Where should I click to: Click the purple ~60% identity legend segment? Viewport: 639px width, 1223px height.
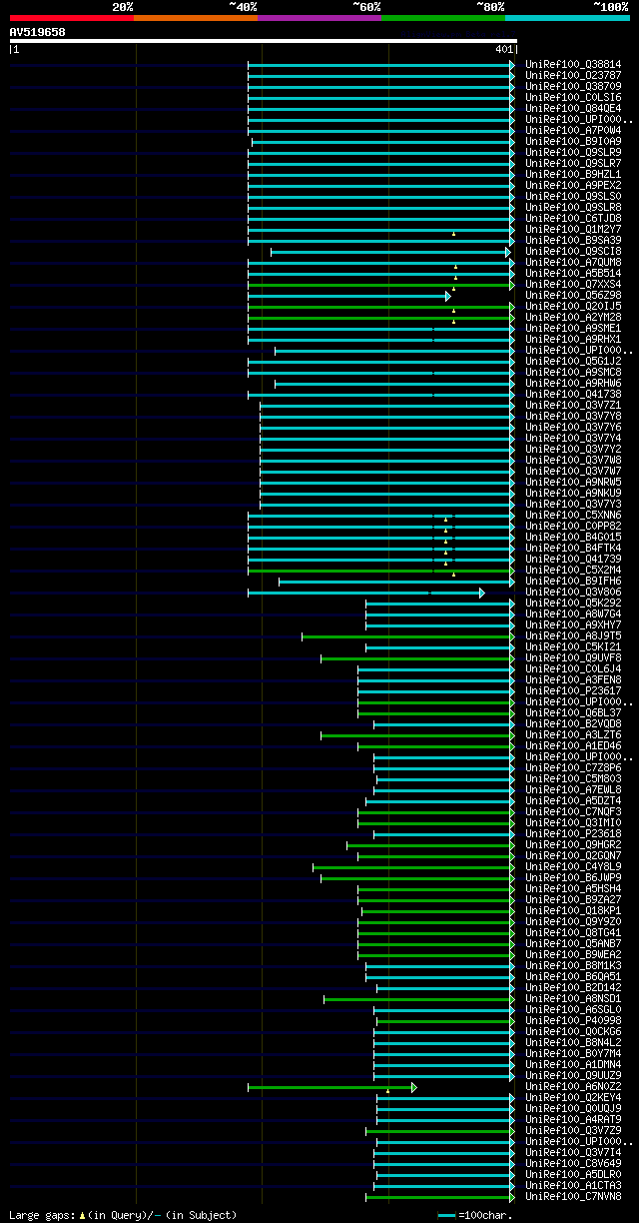tap(319, 17)
